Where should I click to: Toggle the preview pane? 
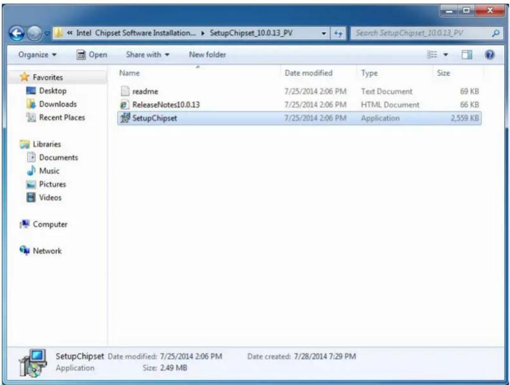467,55
